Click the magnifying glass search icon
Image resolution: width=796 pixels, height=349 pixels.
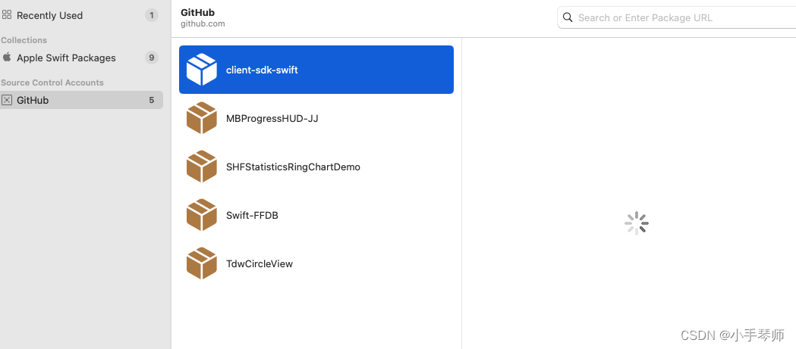coord(568,17)
